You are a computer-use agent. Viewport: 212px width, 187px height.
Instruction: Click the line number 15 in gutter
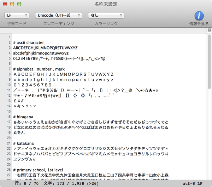9,112
